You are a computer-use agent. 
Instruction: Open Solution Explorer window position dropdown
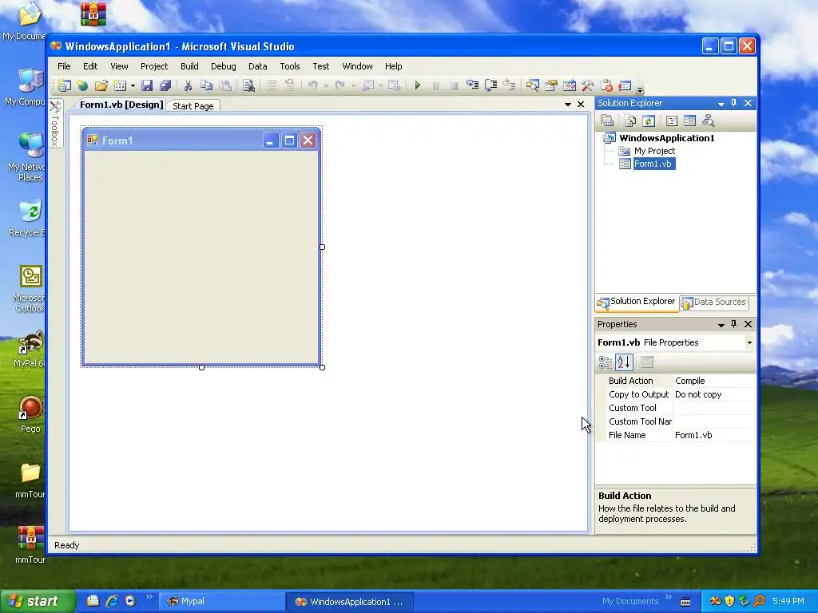tap(721, 104)
